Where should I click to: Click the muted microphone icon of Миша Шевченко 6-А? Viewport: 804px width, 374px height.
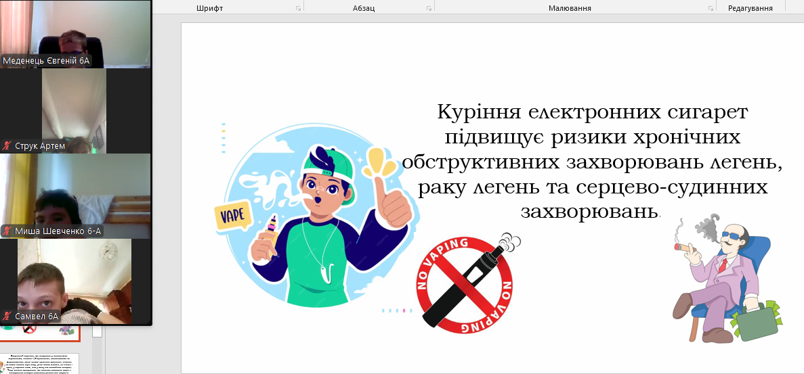[7, 231]
